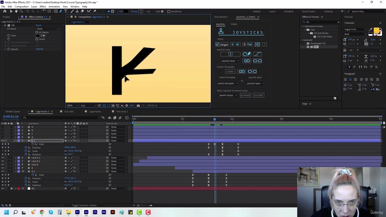The height and width of the screenshot is (217, 386).
Task: Open the switch template dropdown
Action: [227, 83]
